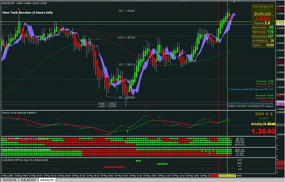This screenshot has height=182, width=285.
Task: Click the 19 May 04:50 time axis label
Action: (21, 176)
